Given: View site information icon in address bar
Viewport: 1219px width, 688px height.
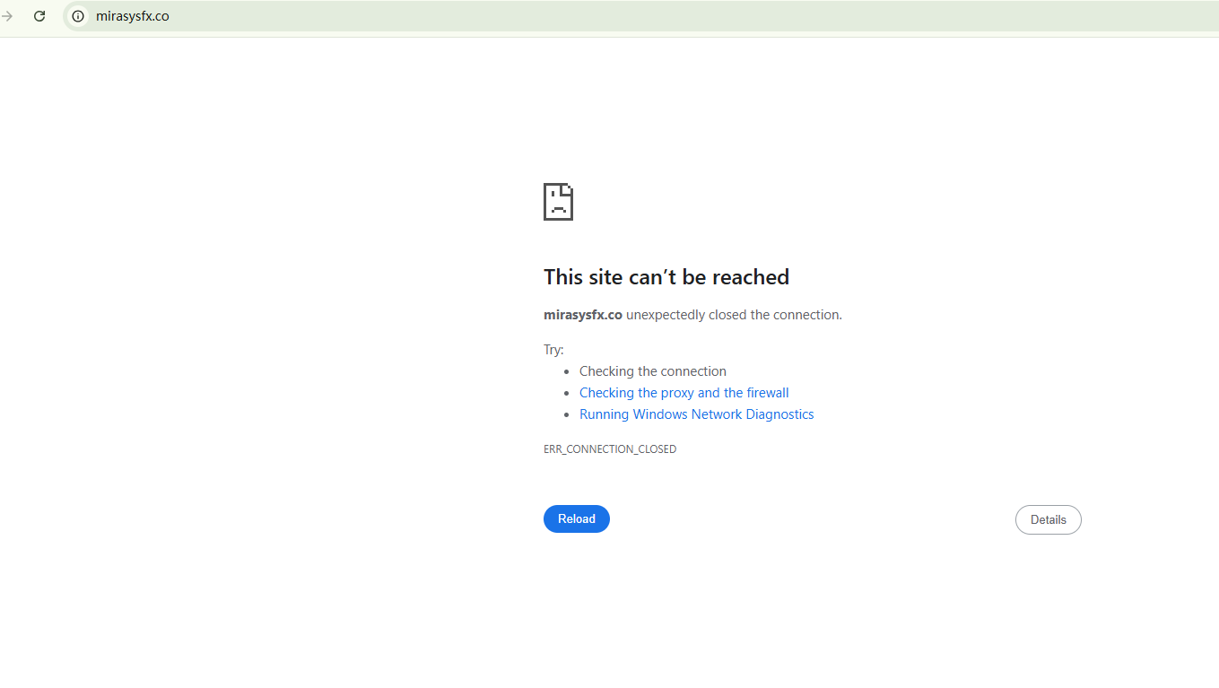Looking at the screenshot, I should click(78, 16).
